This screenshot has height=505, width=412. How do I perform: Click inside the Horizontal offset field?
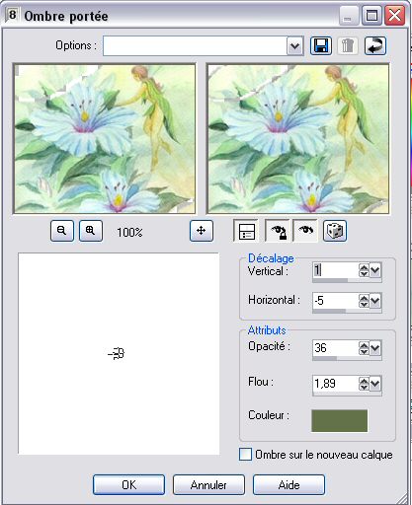pyautogui.click(x=335, y=301)
